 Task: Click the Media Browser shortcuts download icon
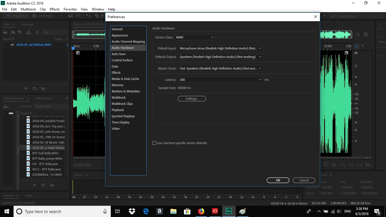[x=6, y=107]
